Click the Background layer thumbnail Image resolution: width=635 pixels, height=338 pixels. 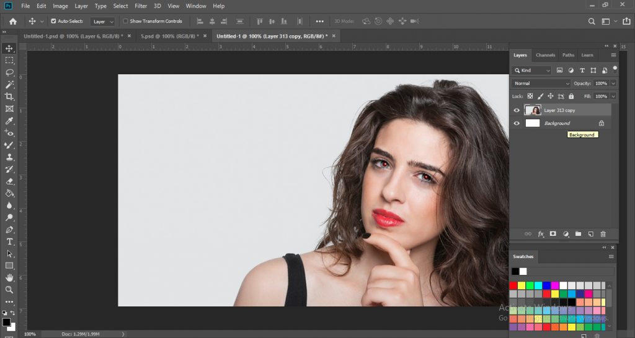point(533,123)
